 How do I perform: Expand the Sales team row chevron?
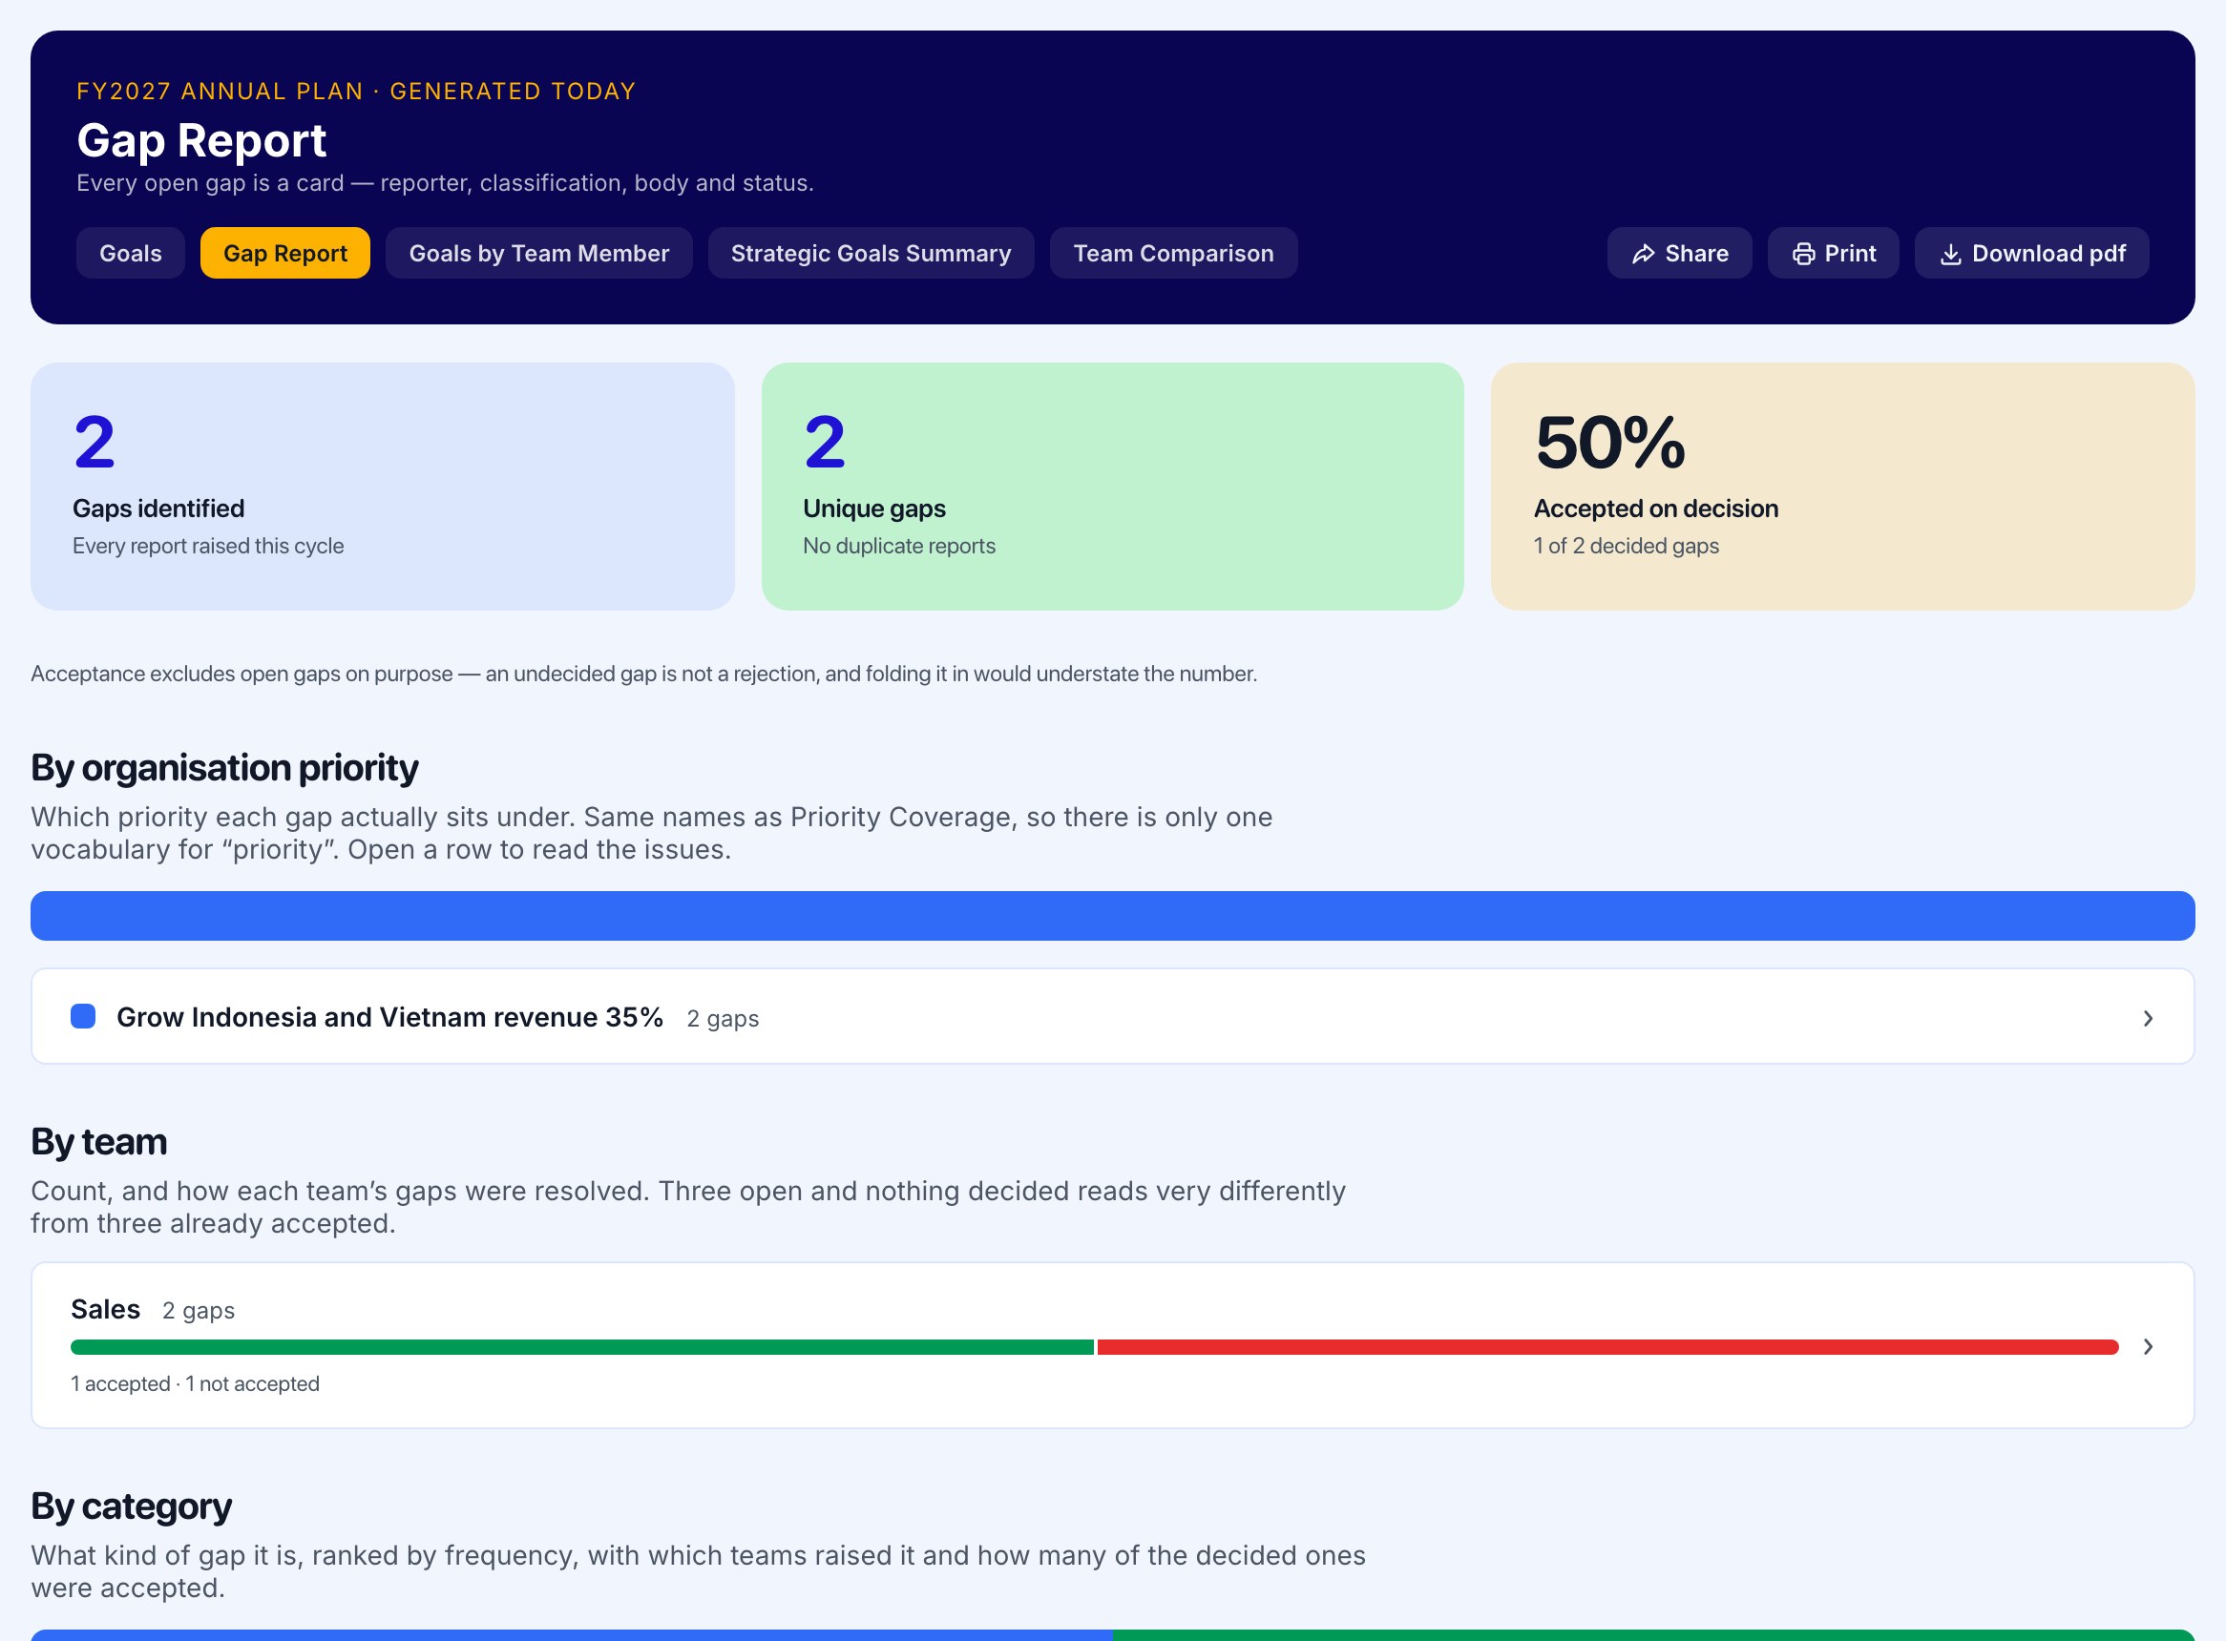(x=2148, y=1346)
